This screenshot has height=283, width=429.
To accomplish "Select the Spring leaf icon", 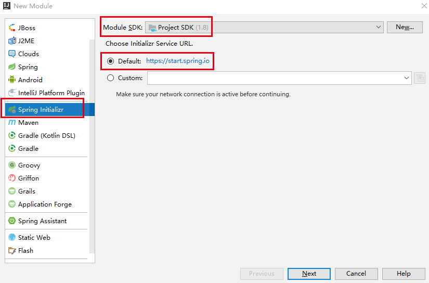I will click(12, 67).
